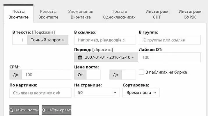Open the Инстаграм БУРЖ tab

190,14
